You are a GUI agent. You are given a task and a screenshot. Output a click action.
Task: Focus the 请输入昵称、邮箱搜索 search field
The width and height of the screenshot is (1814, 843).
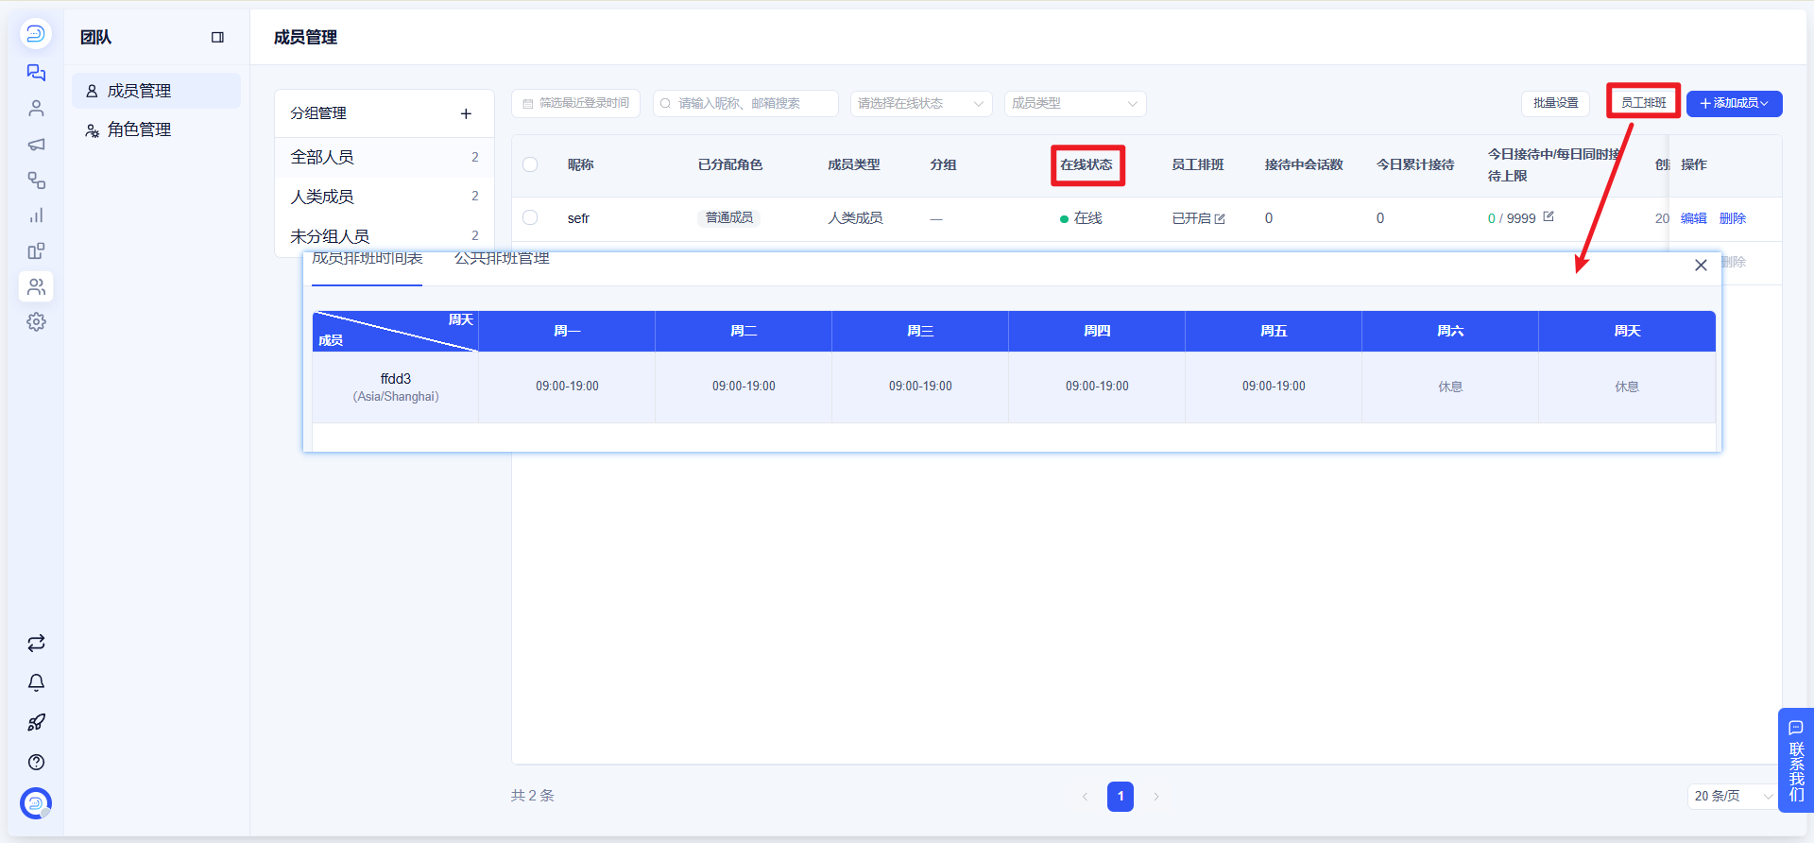745,103
